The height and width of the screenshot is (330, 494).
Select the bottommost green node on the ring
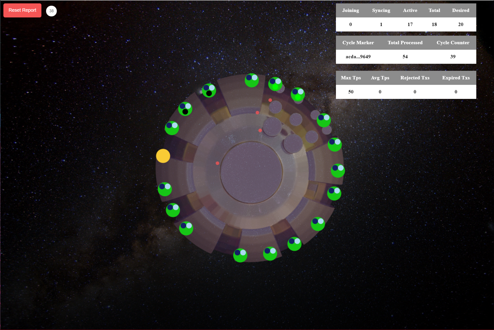[x=240, y=255]
